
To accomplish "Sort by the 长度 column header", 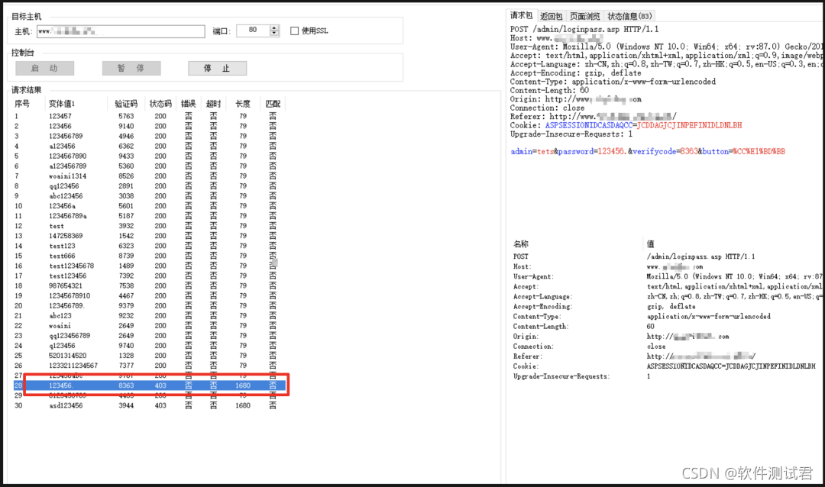I will coord(243,104).
